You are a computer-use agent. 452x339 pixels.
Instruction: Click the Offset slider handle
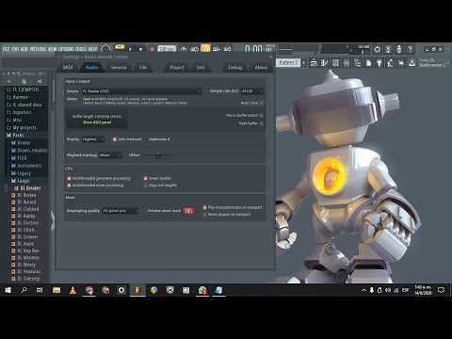(x=158, y=155)
